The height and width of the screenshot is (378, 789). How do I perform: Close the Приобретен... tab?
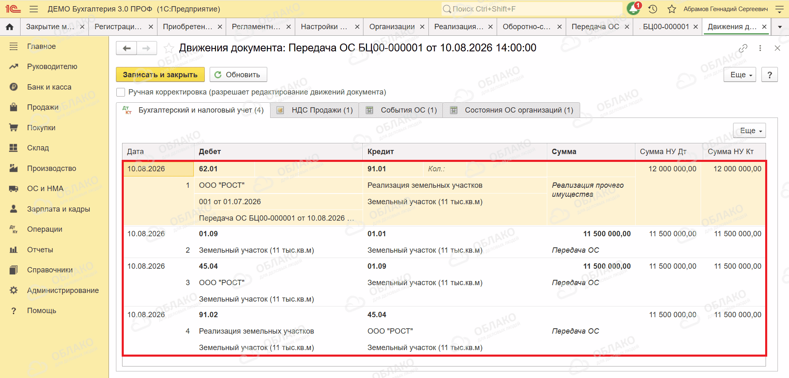(x=220, y=27)
